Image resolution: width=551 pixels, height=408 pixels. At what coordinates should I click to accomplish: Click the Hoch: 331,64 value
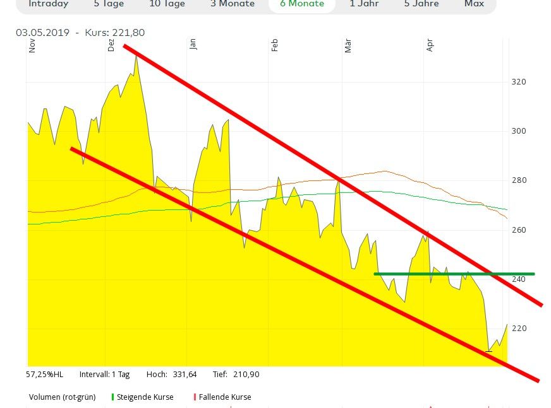click(171, 375)
